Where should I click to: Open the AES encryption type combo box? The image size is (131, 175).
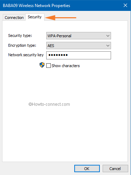[x=78, y=46]
